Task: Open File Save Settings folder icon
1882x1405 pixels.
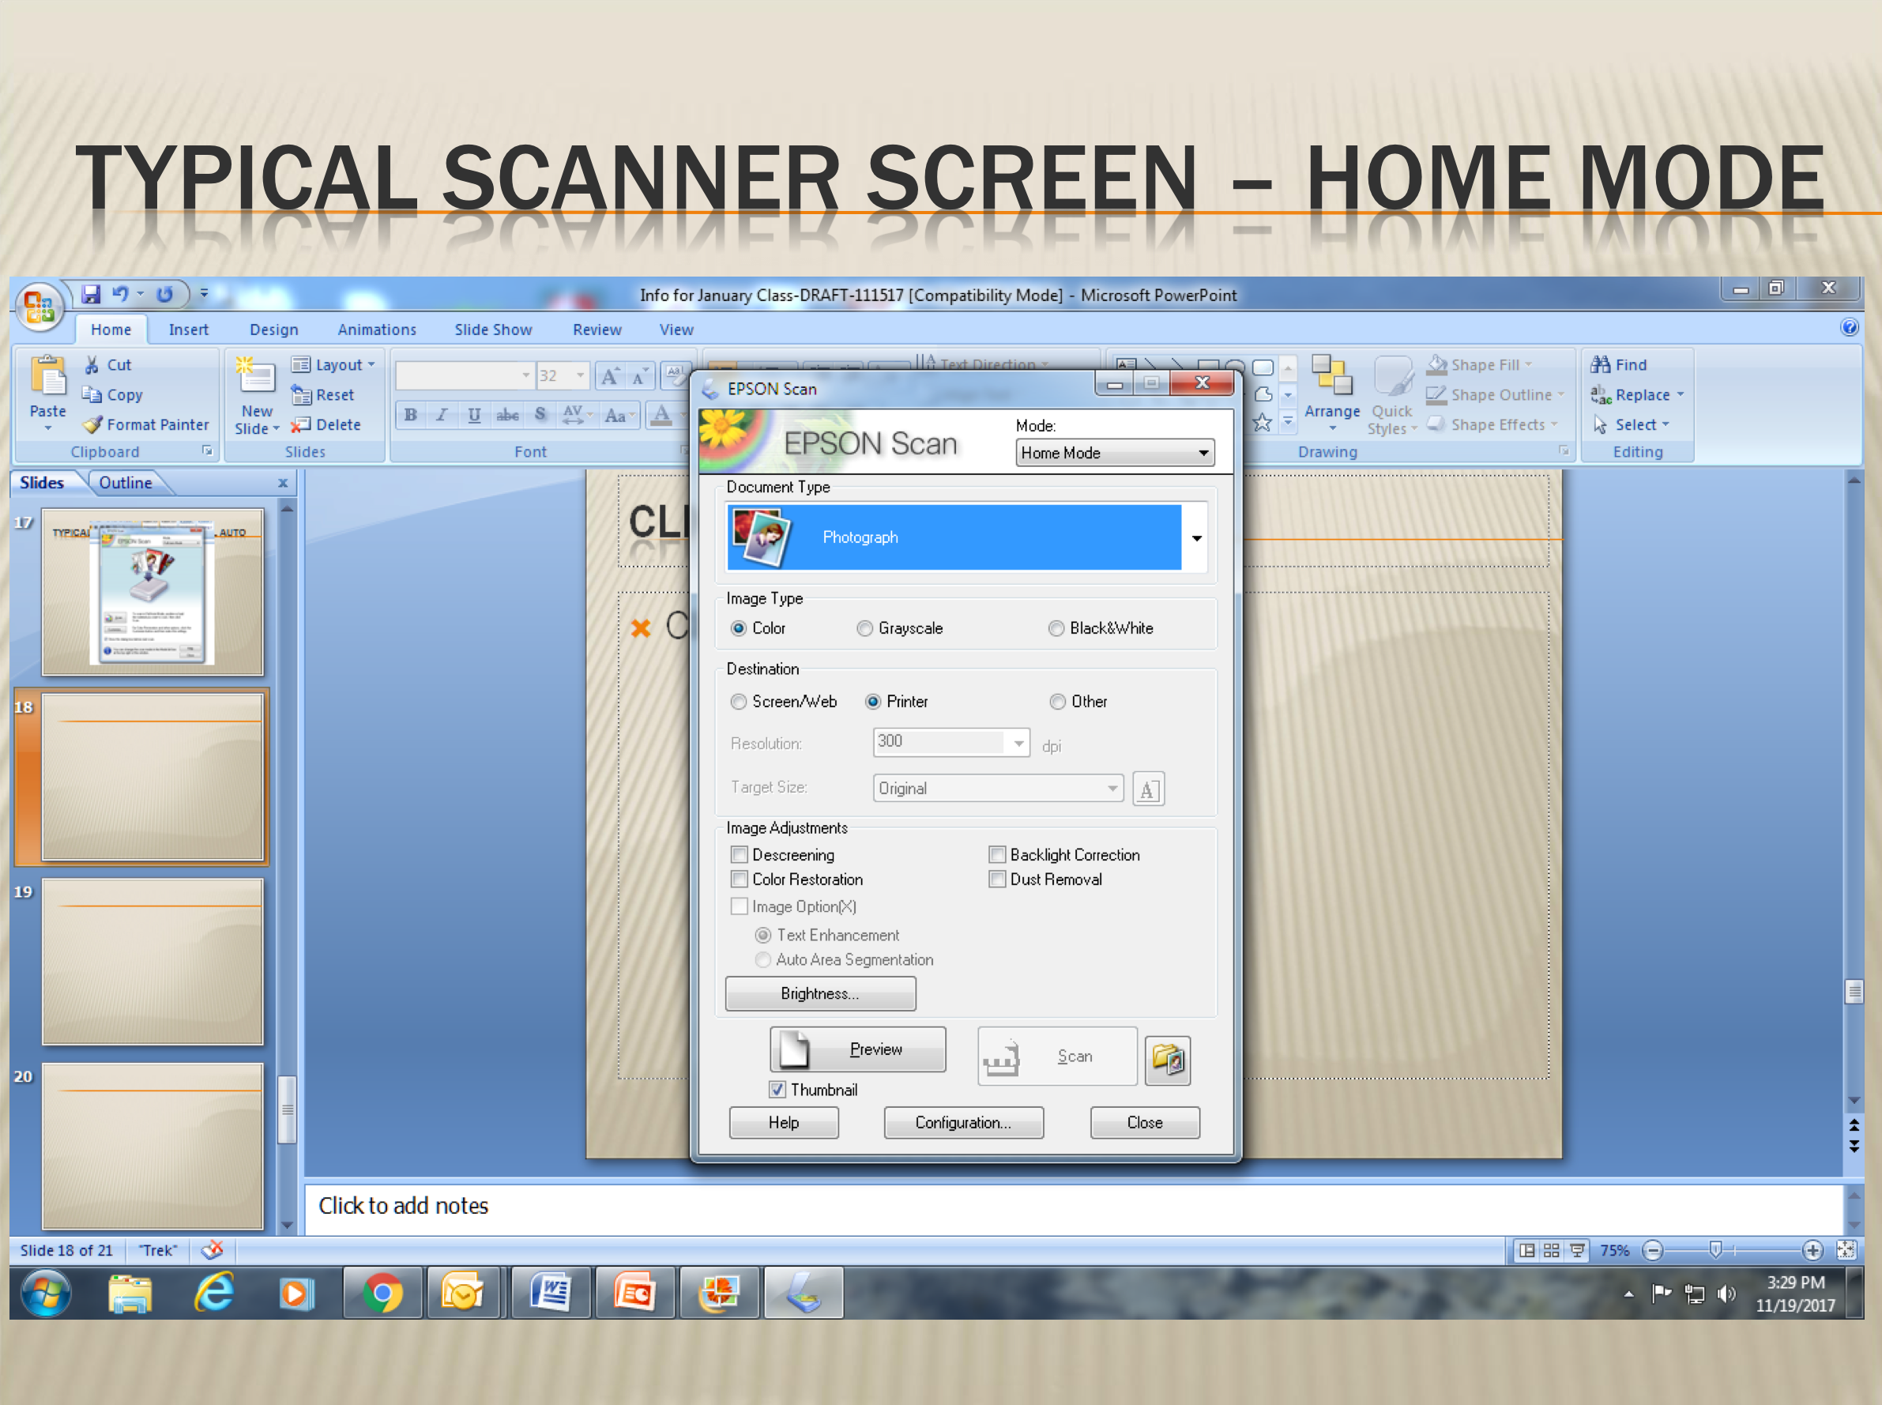Action: (x=1168, y=1060)
